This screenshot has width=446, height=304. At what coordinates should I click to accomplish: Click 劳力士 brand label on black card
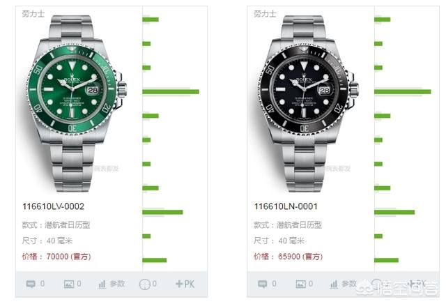[265, 13]
